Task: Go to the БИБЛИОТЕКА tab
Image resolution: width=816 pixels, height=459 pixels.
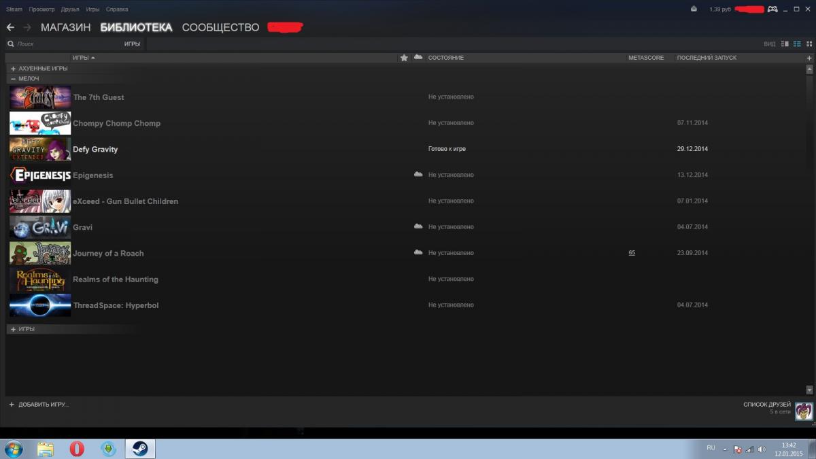Action: [136, 28]
